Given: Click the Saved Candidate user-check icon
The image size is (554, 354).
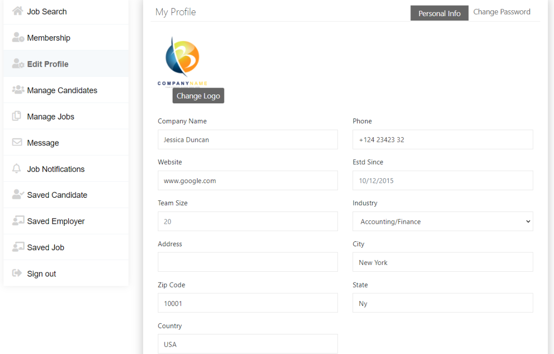Looking at the screenshot, I should pos(18,194).
